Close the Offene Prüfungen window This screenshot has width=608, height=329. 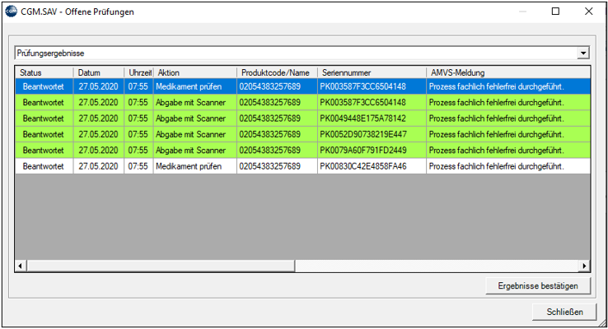588,12
